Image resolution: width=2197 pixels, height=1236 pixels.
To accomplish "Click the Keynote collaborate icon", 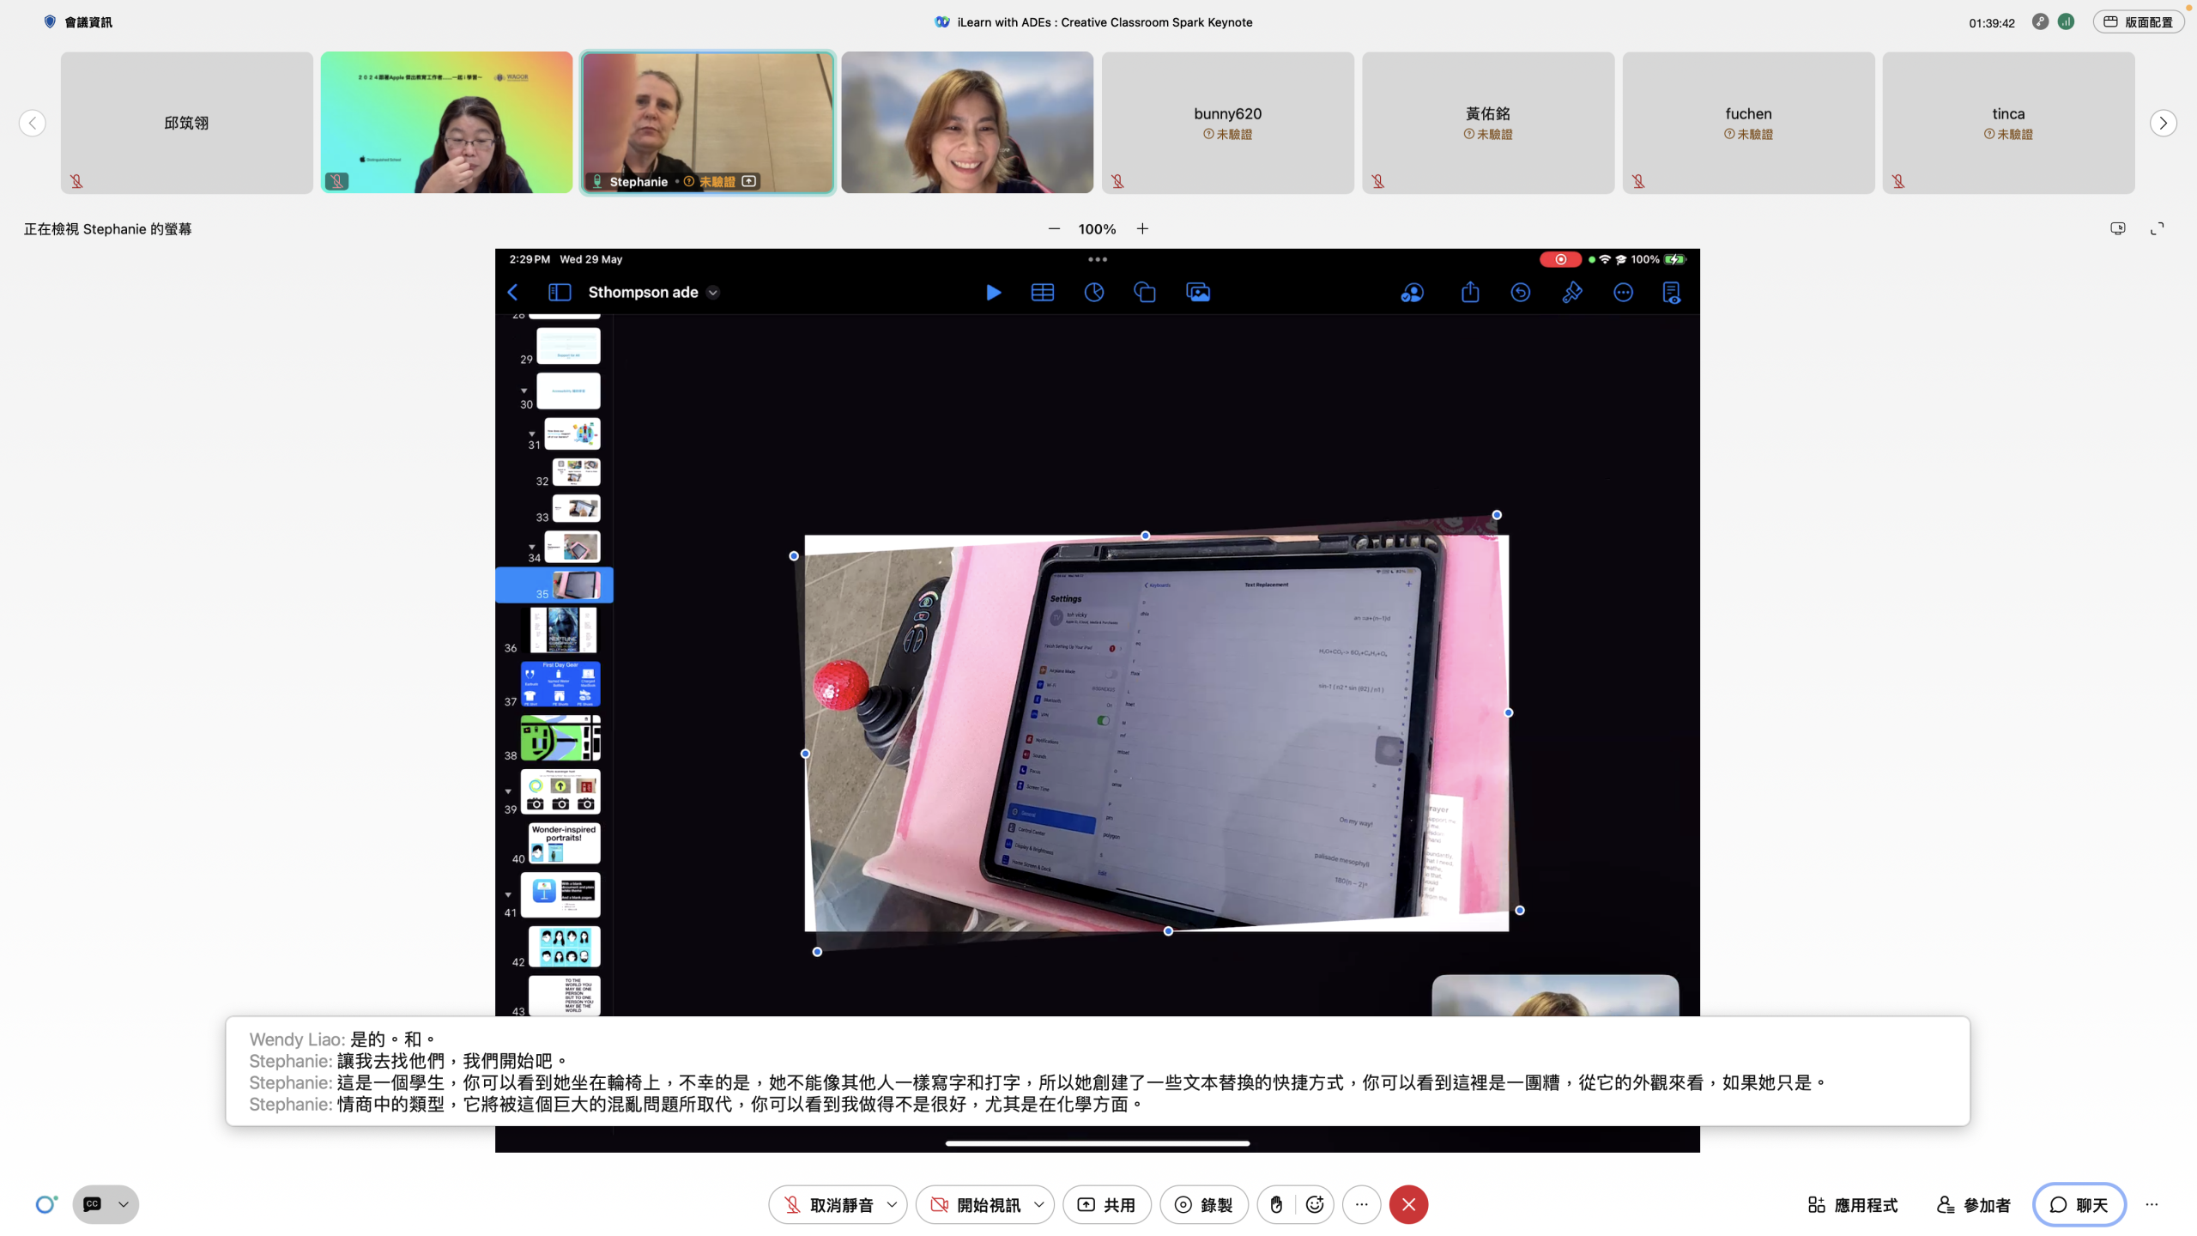I will (x=1412, y=293).
